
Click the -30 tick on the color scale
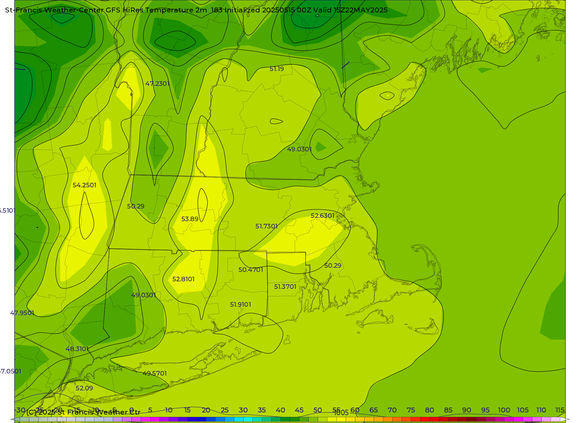pyautogui.click(x=20, y=410)
